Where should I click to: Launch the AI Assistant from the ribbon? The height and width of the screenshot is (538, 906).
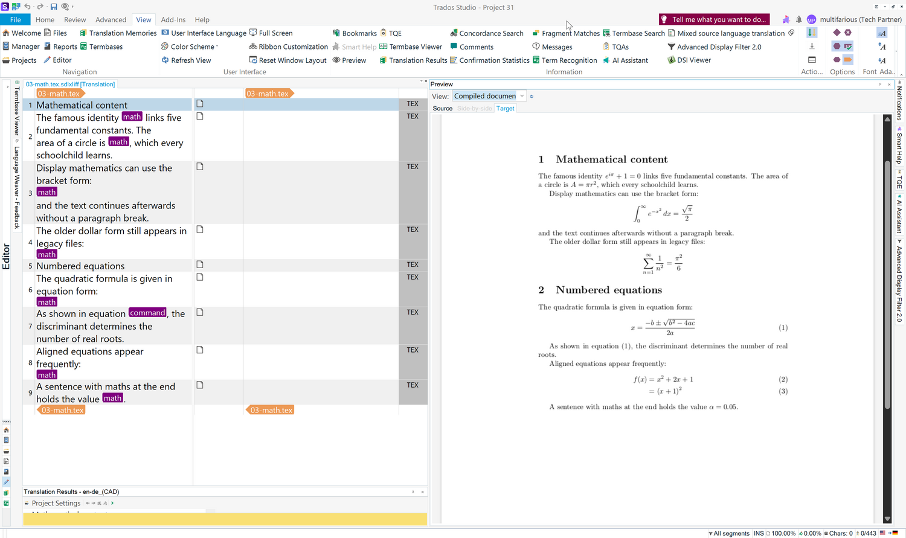click(625, 60)
